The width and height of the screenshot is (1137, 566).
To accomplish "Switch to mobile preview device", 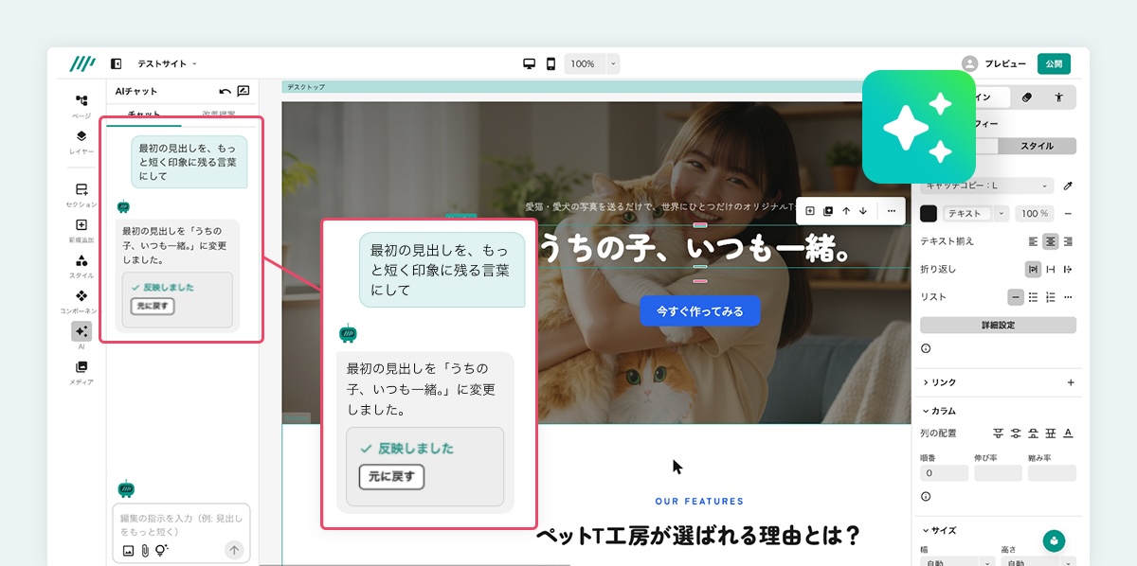I will pos(550,63).
